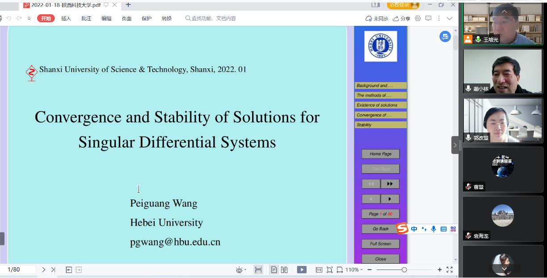Open the 批注 annotation menu tab
This screenshot has width=547, height=278.
(86, 18)
